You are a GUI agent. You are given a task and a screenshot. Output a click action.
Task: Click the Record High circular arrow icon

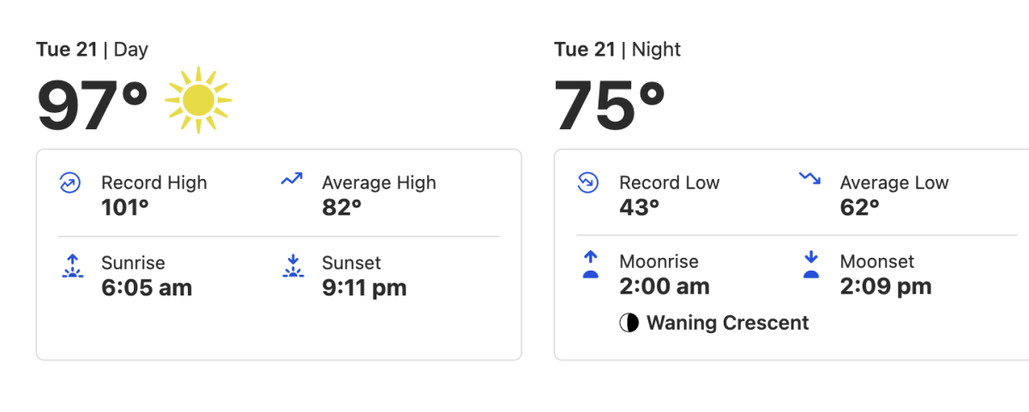69,182
